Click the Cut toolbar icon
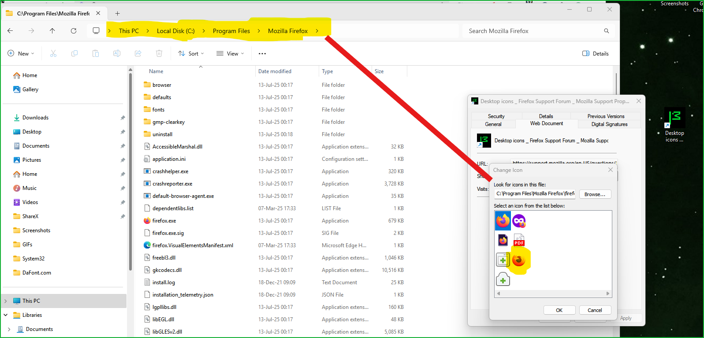 point(53,53)
